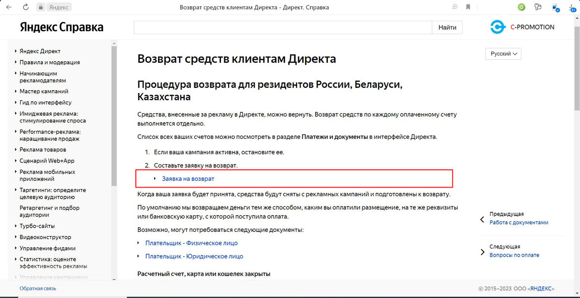Click the Найти search button

pos(447,27)
